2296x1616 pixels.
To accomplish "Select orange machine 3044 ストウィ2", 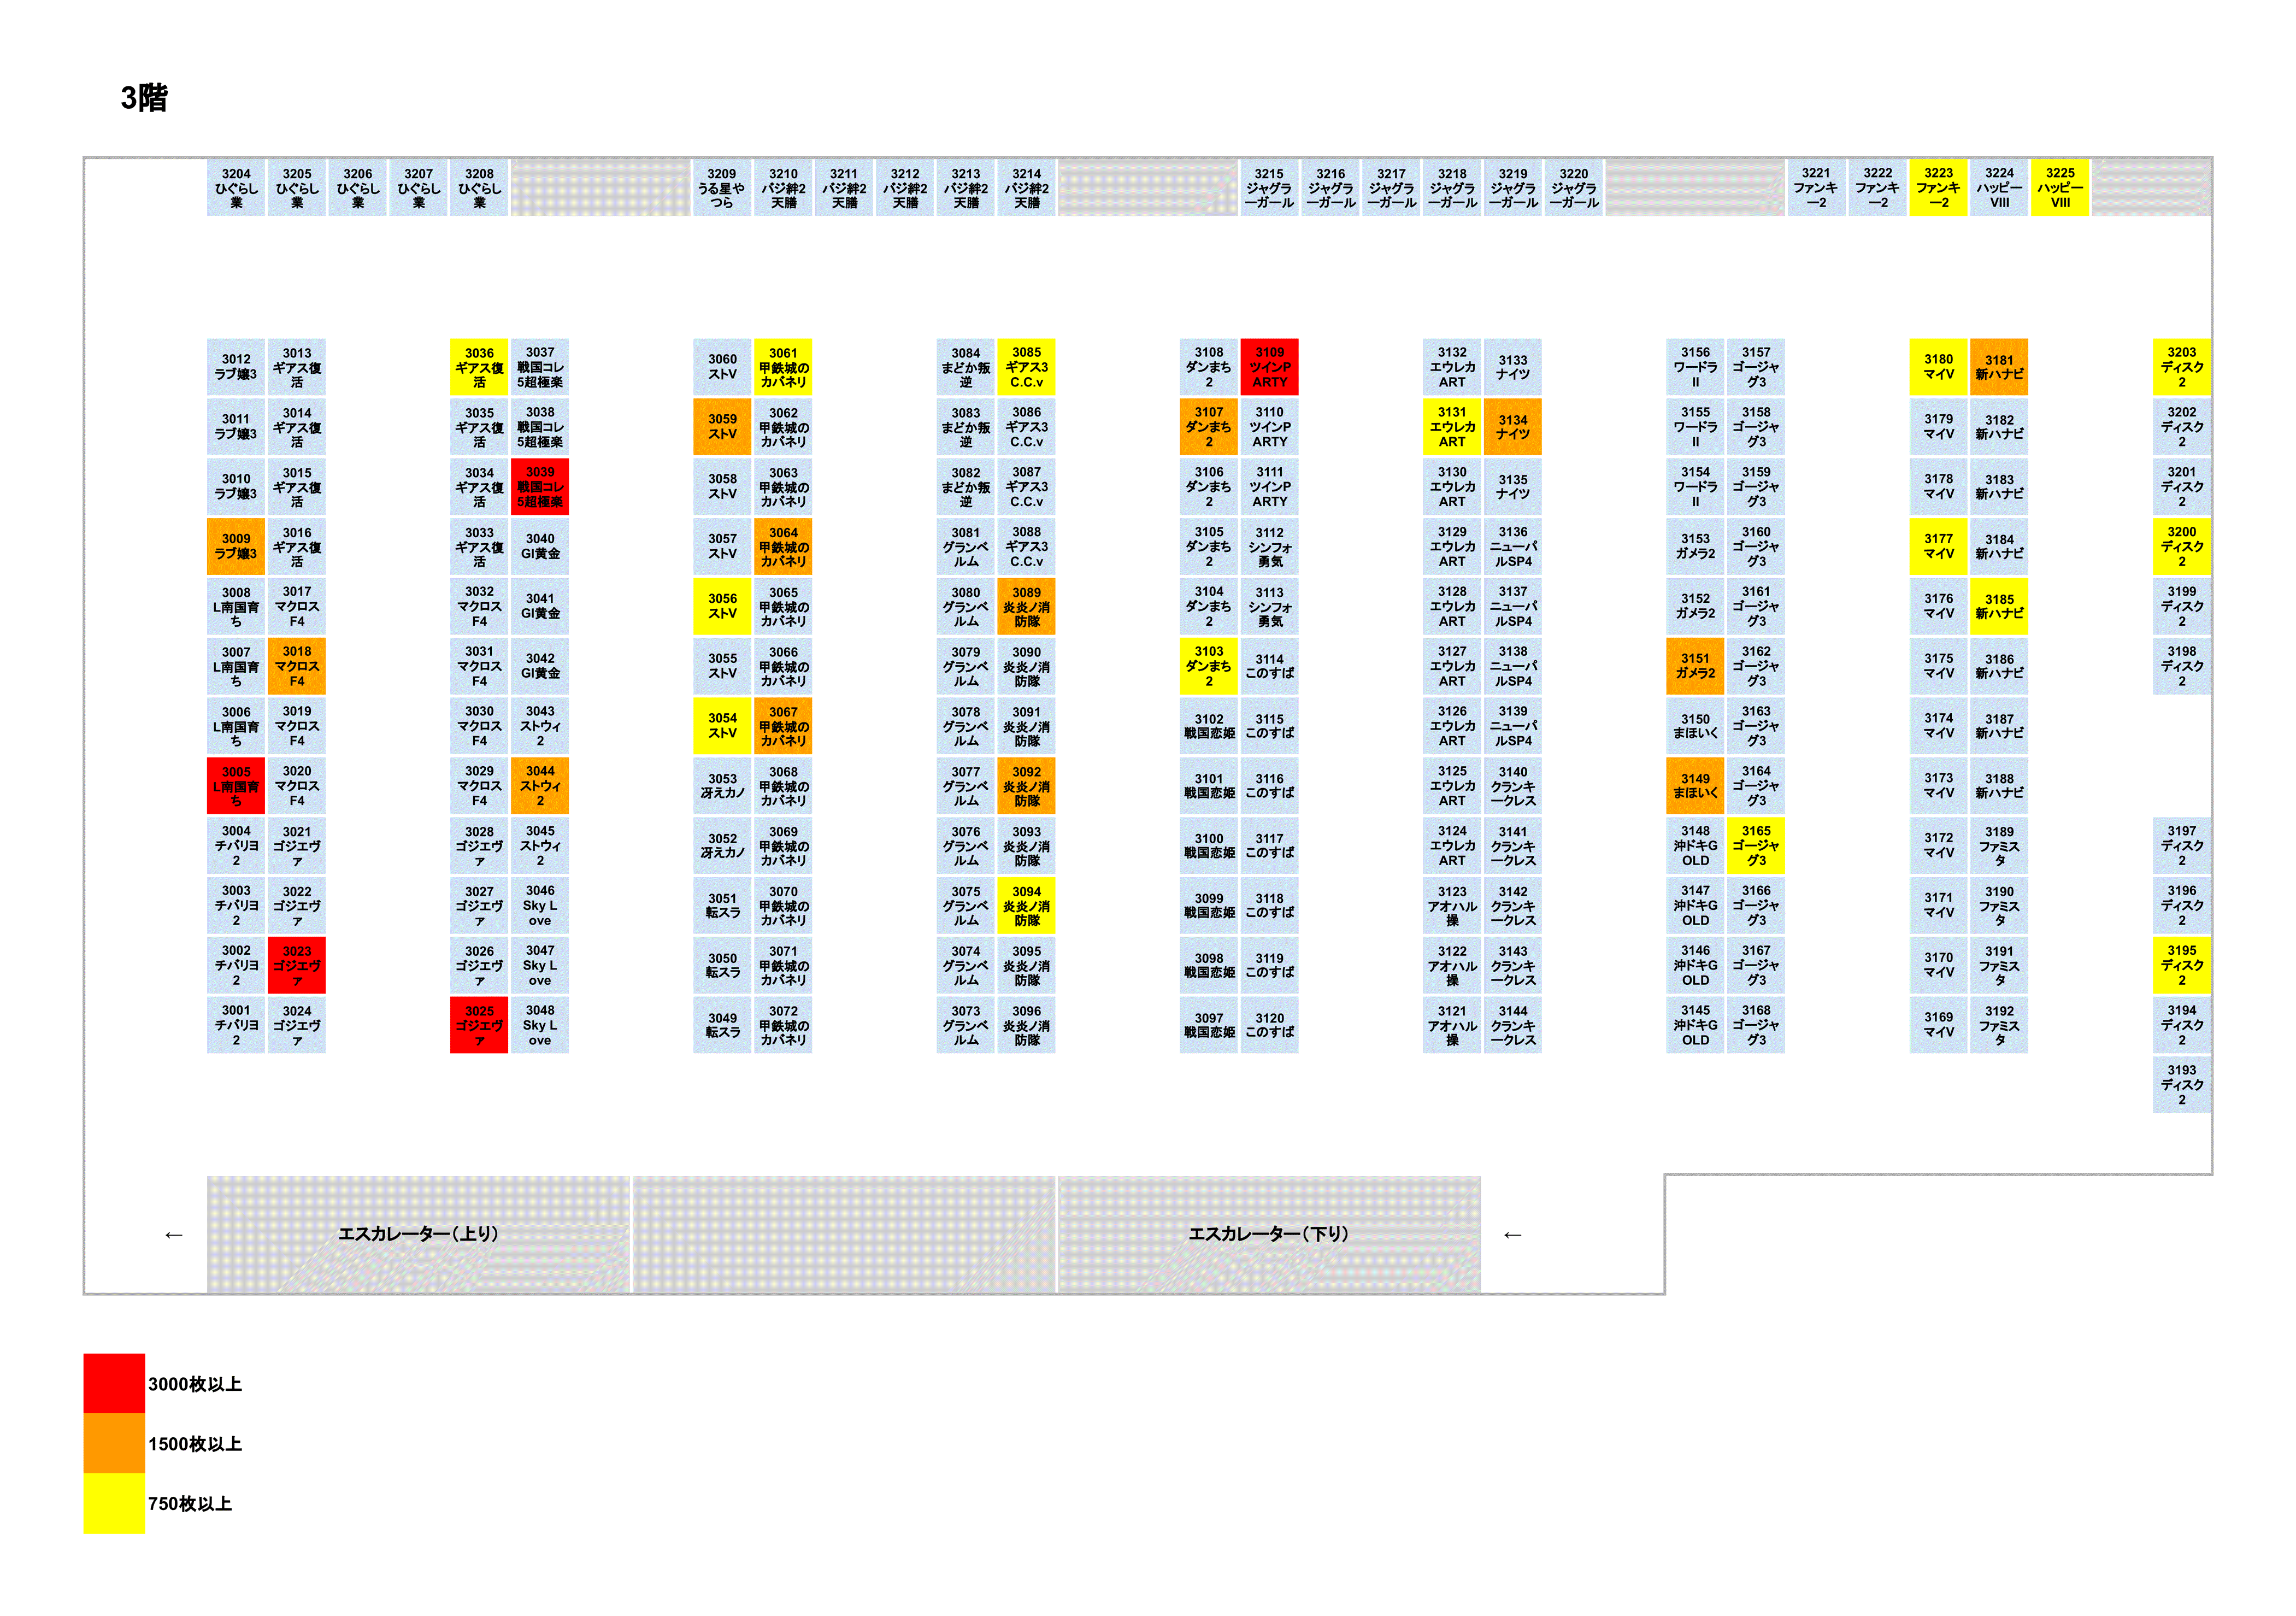I will (540, 786).
